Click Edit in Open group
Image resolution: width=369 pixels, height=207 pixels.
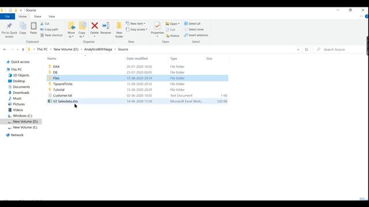(x=171, y=30)
